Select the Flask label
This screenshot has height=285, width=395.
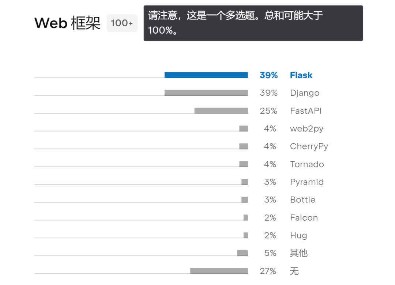point(301,75)
